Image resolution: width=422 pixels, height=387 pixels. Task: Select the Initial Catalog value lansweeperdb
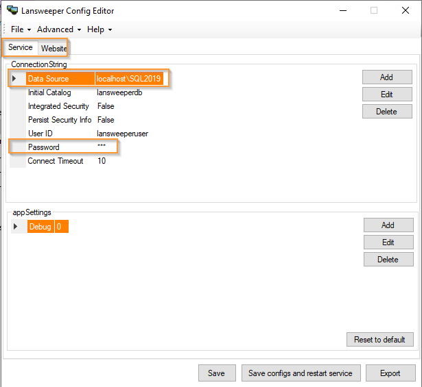pos(119,92)
